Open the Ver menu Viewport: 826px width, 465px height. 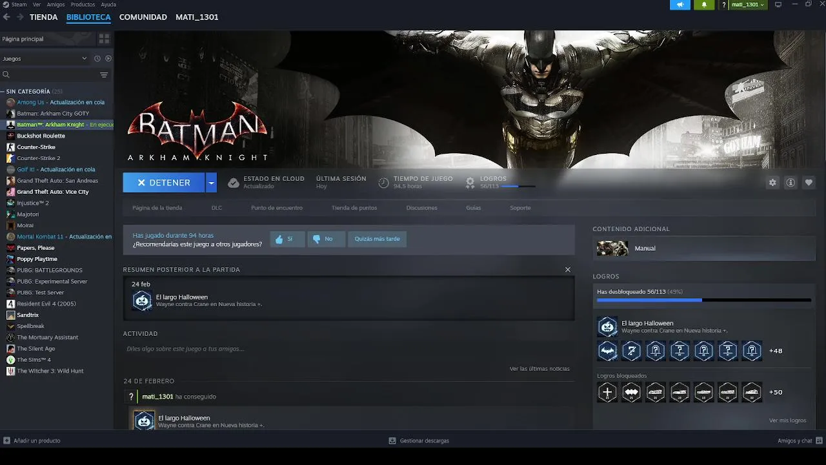pyautogui.click(x=37, y=5)
